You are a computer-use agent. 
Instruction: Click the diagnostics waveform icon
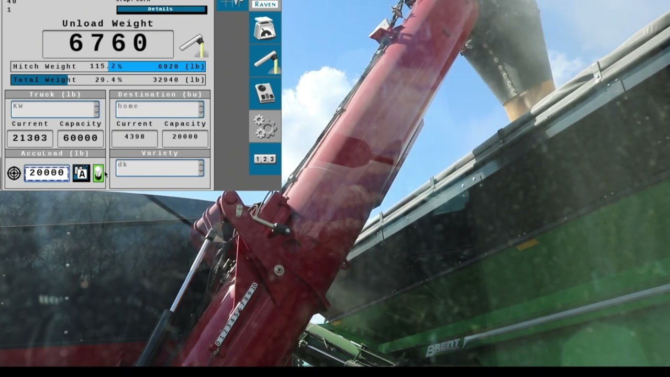tap(232, 4)
